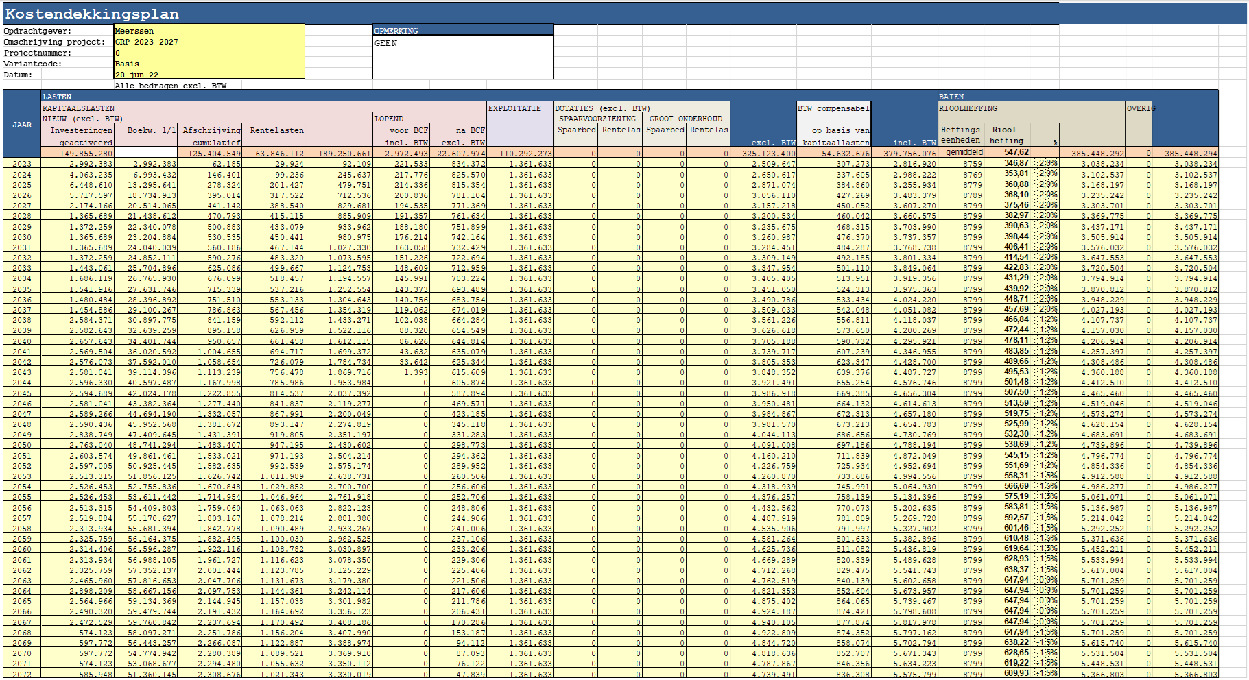Select the average Rioolheffing cell 547,62

pos(1009,153)
